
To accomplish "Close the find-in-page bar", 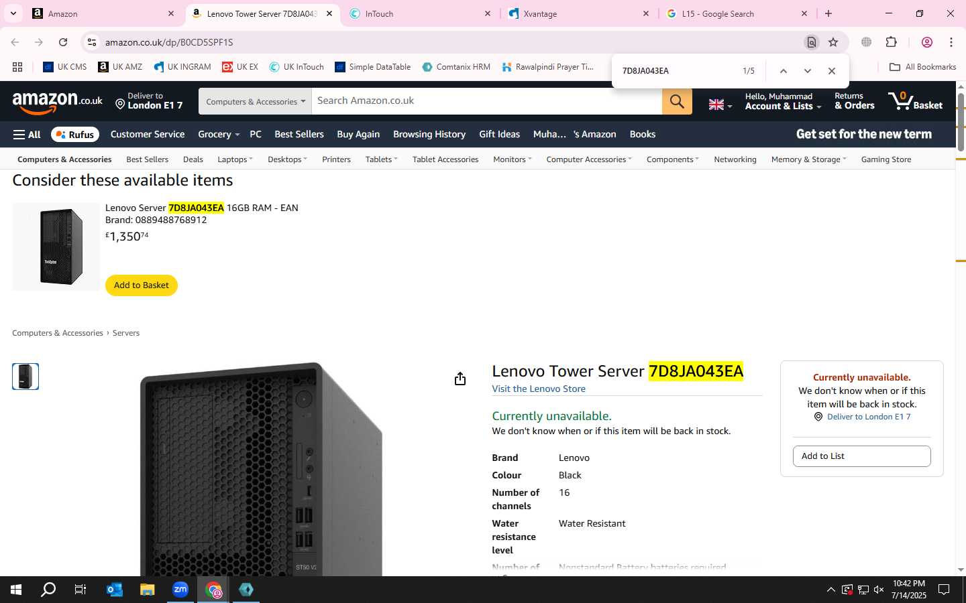I will tap(832, 71).
